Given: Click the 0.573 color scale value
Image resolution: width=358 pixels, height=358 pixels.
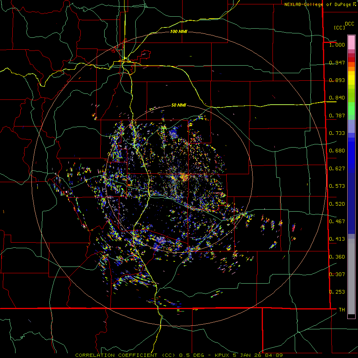Looking at the screenshot, I should coord(337,186).
